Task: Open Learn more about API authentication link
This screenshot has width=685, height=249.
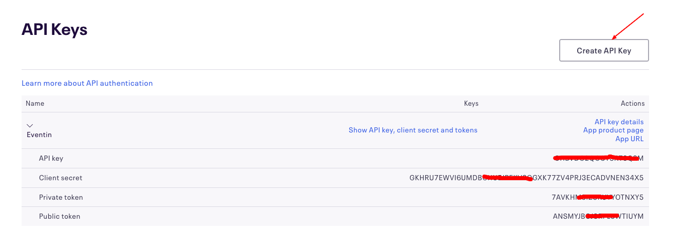Action: (87, 83)
